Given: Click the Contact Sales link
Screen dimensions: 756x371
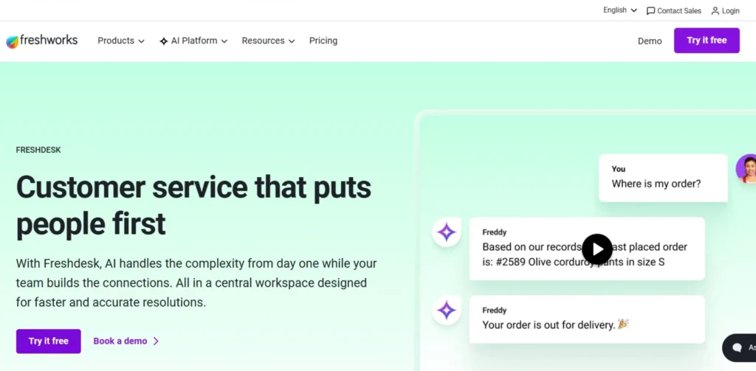Looking at the screenshot, I should pos(674,10).
